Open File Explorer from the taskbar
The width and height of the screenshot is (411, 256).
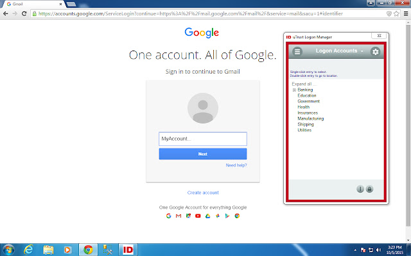click(x=48, y=250)
